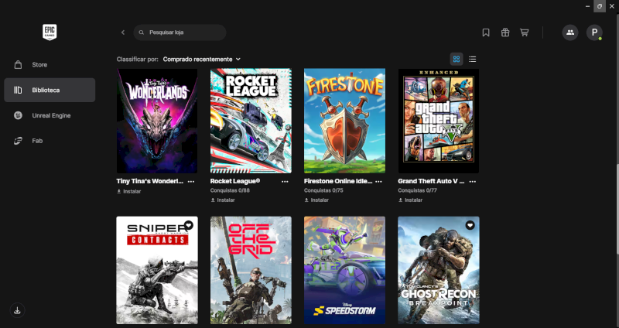Select Biblioteca in the sidebar
Viewport: 619px width, 328px height.
tap(50, 90)
